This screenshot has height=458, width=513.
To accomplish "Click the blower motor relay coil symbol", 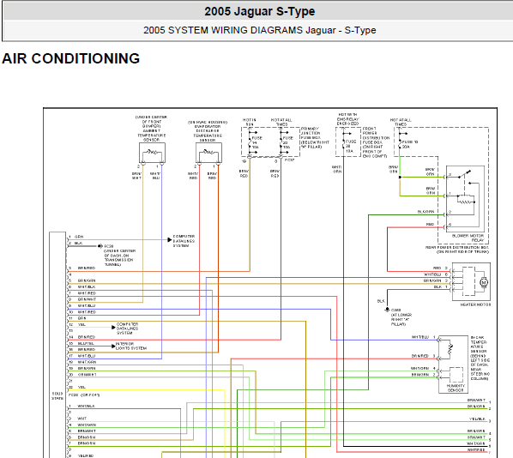I will click(x=465, y=200).
